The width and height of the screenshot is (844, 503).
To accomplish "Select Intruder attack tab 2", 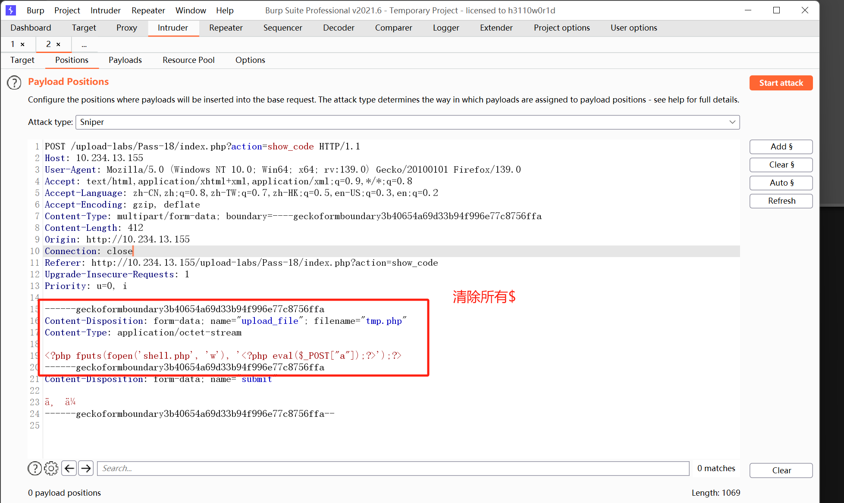I will pyautogui.click(x=48, y=44).
